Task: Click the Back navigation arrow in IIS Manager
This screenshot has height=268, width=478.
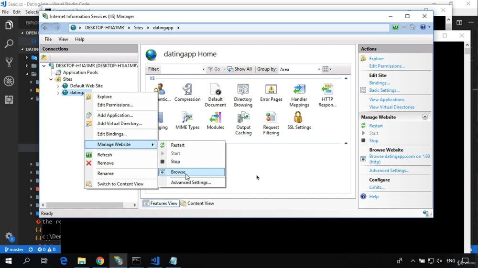Action: click(45, 28)
